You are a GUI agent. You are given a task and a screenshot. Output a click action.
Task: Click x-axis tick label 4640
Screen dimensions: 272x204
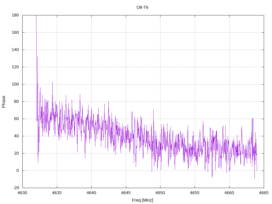(x=91, y=193)
